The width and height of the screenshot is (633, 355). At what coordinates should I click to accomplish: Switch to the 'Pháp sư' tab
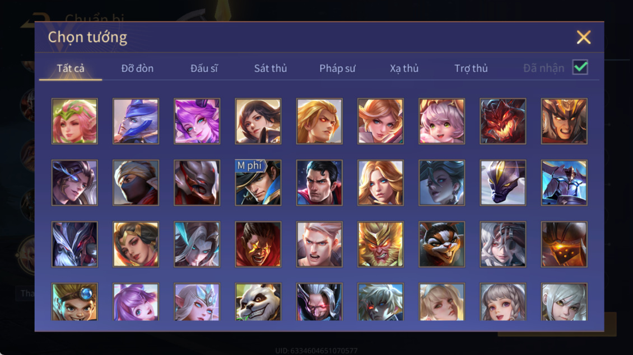pyautogui.click(x=337, y=68)
